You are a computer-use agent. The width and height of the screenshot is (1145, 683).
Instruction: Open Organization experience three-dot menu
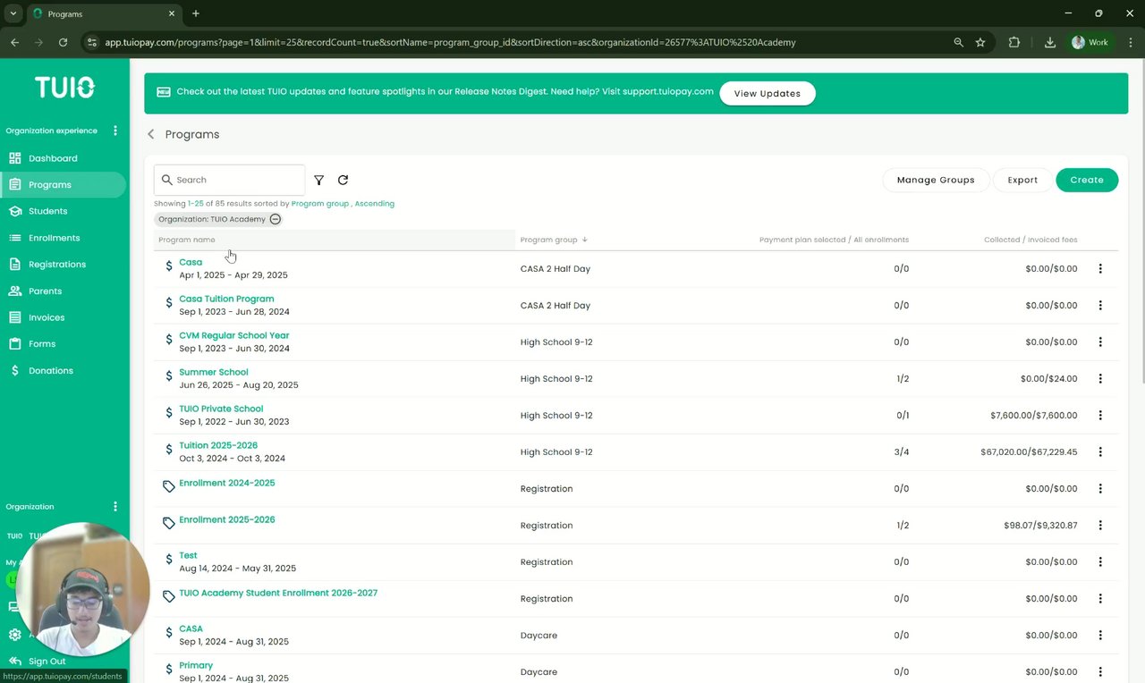pos(114,131)
